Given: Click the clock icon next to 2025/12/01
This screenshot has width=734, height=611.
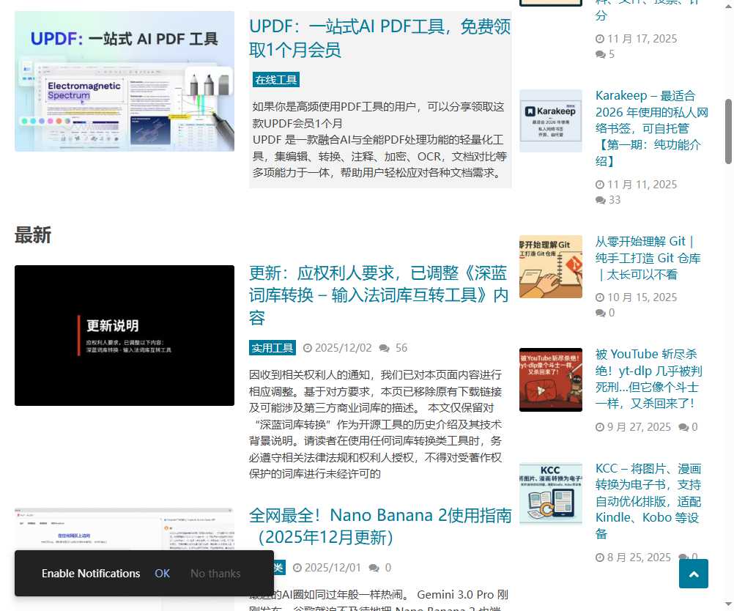Looking at the screenshot, I should (298, 567).
